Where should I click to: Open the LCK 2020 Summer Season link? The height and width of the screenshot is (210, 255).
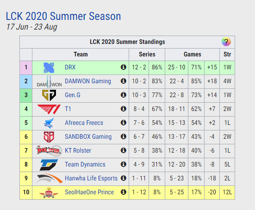(x=63, y=16)
